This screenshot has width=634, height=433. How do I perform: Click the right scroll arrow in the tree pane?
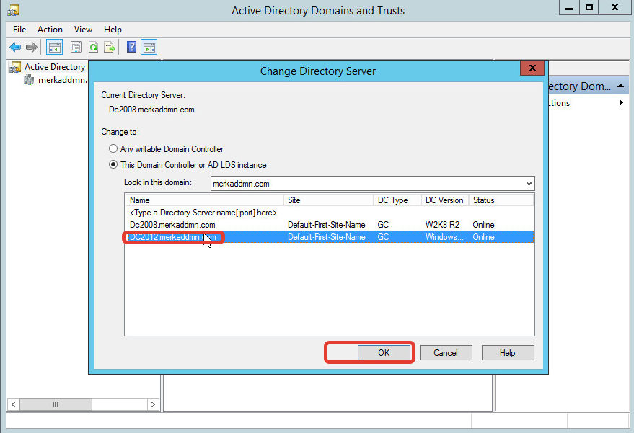[x=153, y=404]
